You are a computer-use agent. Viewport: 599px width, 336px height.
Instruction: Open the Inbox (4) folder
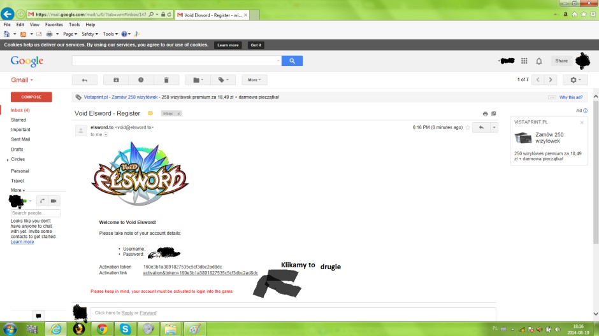(x=20, y=110)
